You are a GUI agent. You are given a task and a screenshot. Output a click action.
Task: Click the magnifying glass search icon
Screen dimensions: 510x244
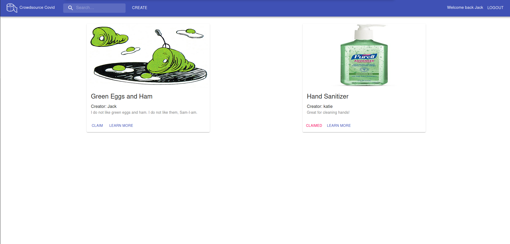click(x=70, y=8)
